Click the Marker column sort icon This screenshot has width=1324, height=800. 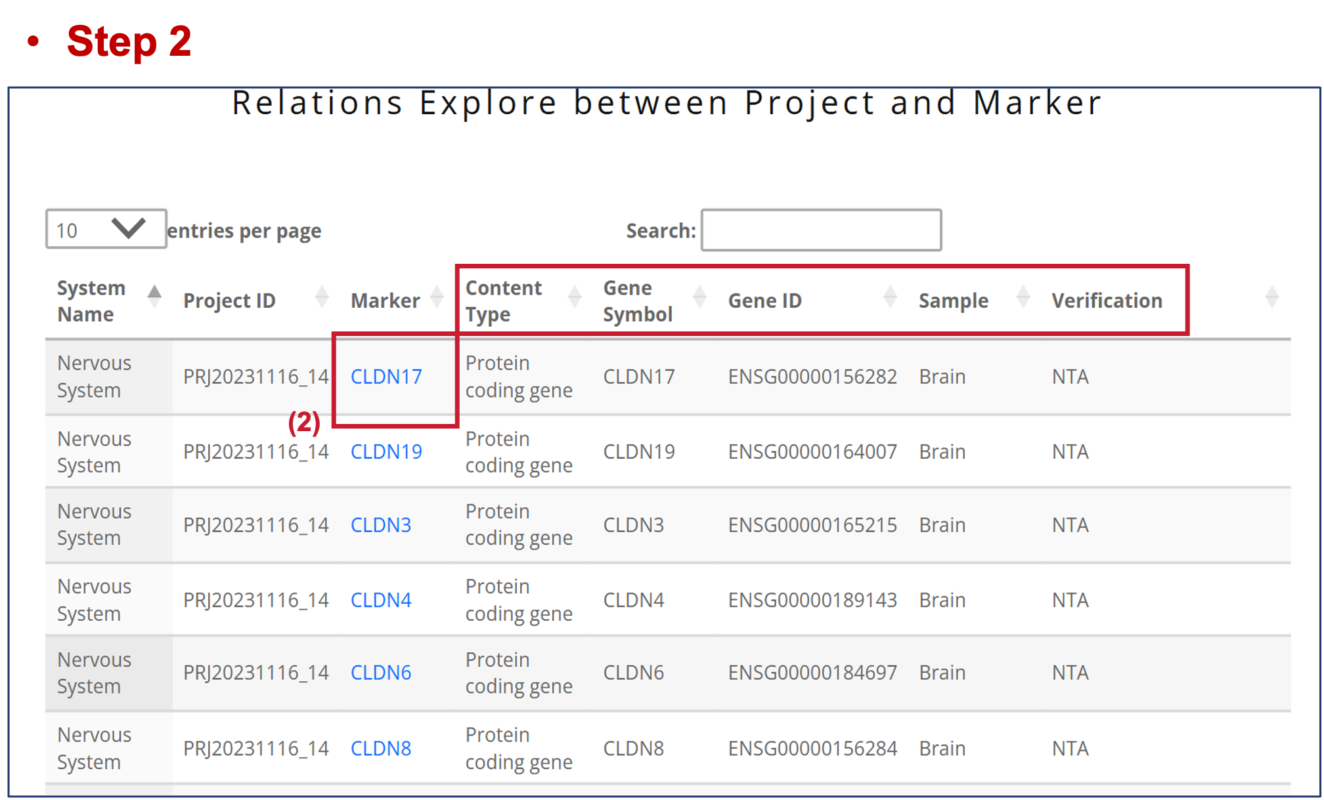coord(437,297)
